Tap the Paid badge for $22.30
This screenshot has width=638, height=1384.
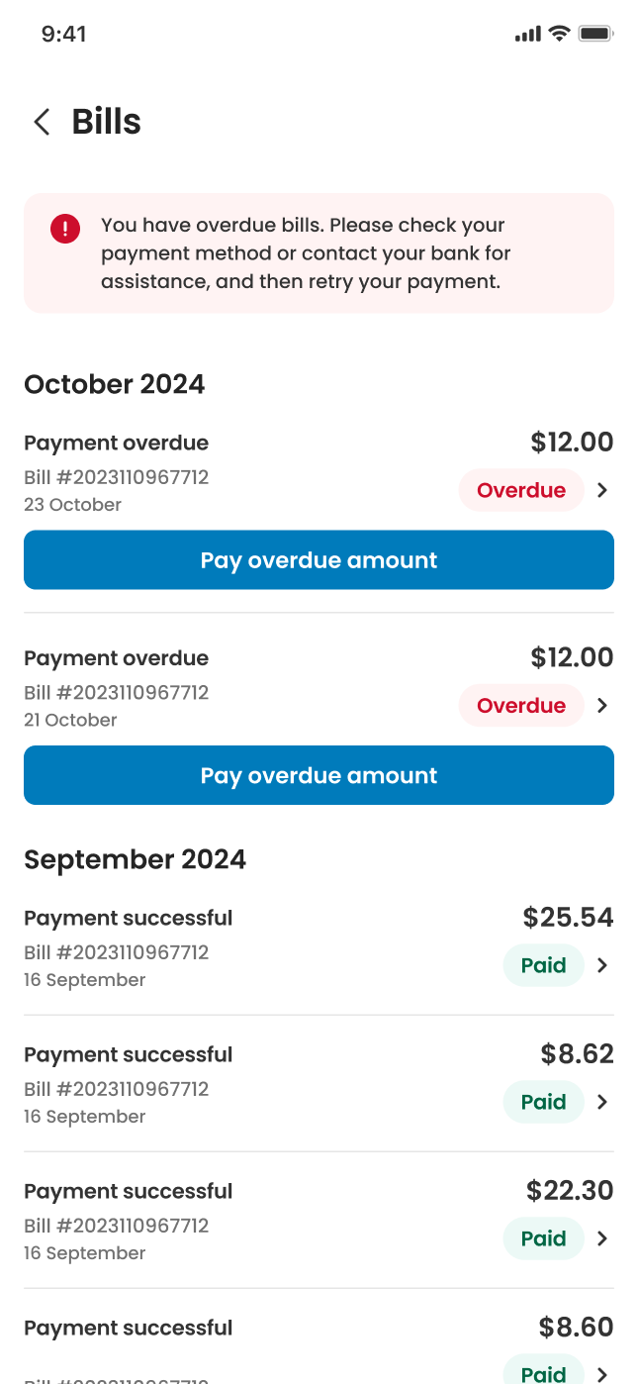pos(543,1238)
